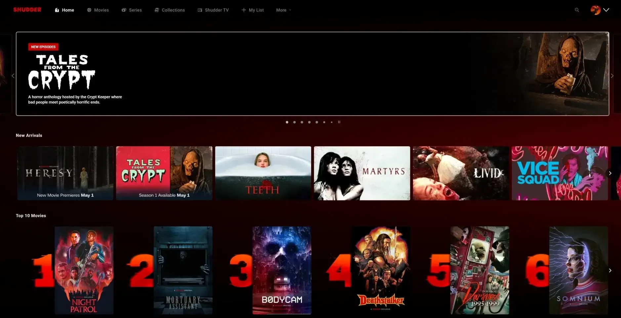Click the Top 10 Movies heading
The height and width of the screenshot is (318, 621).
coord(31,216)
